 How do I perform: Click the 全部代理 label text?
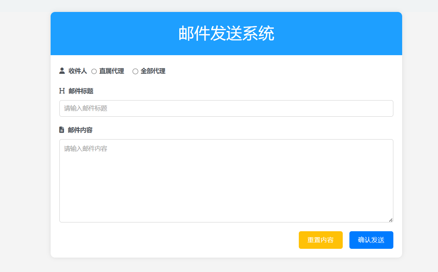[x=153, y=71]
